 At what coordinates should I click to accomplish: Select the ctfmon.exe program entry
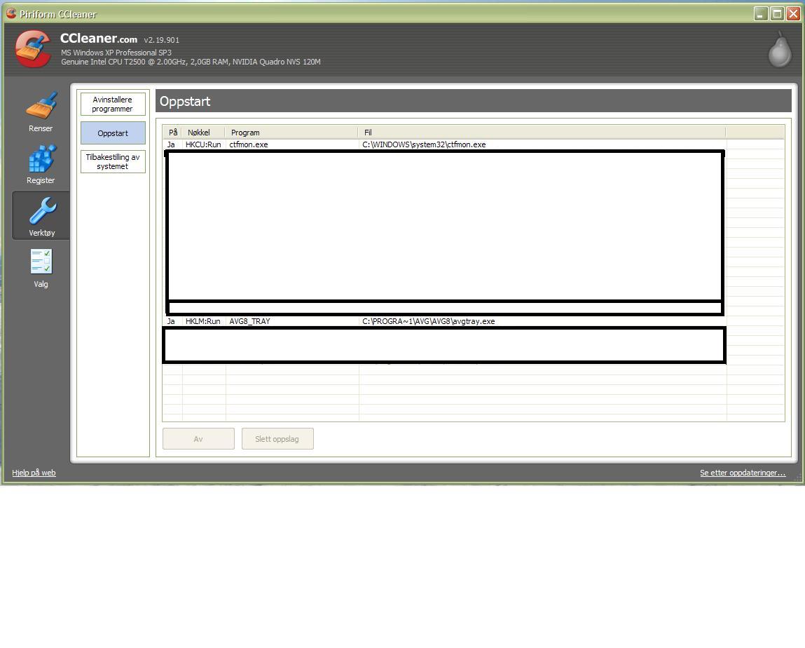point(249,144)
